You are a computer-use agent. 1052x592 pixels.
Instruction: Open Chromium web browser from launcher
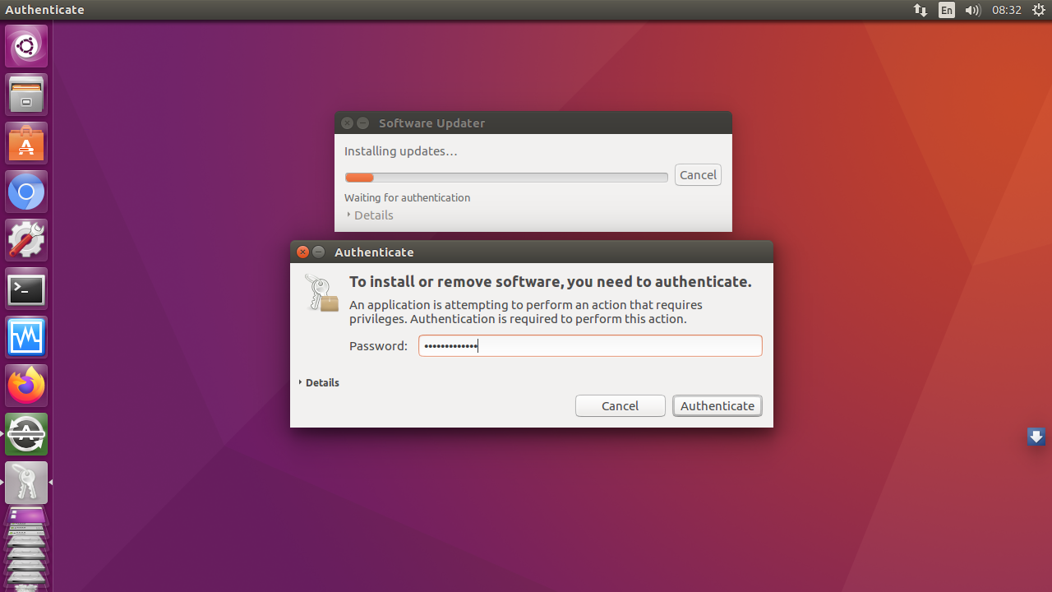(26, 192)
